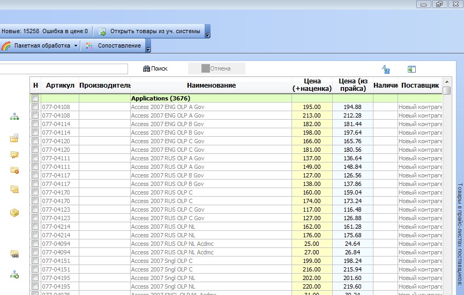Click the green arrow panel icon
Image resolution: width=464 pixels, height=295 pixels.
click(x=411, y=69)
